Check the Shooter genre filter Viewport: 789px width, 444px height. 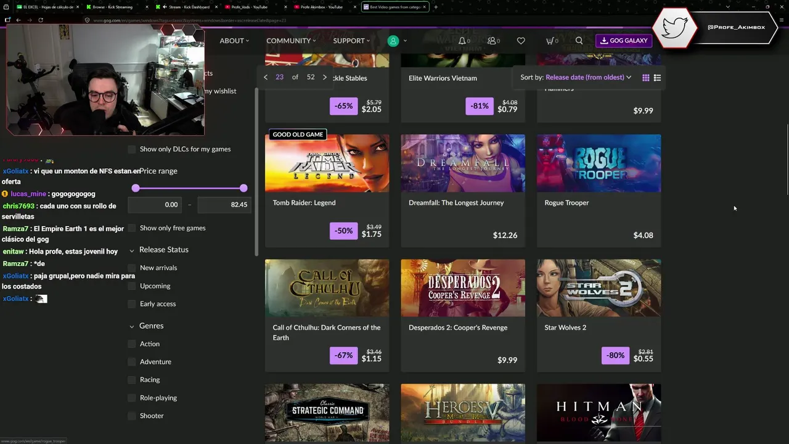click(132, 416)
